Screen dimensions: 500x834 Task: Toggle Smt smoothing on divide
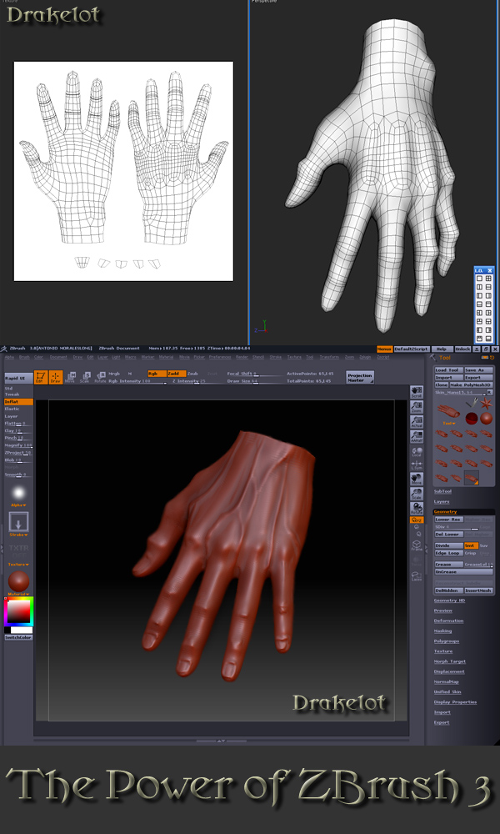point(471,545)
